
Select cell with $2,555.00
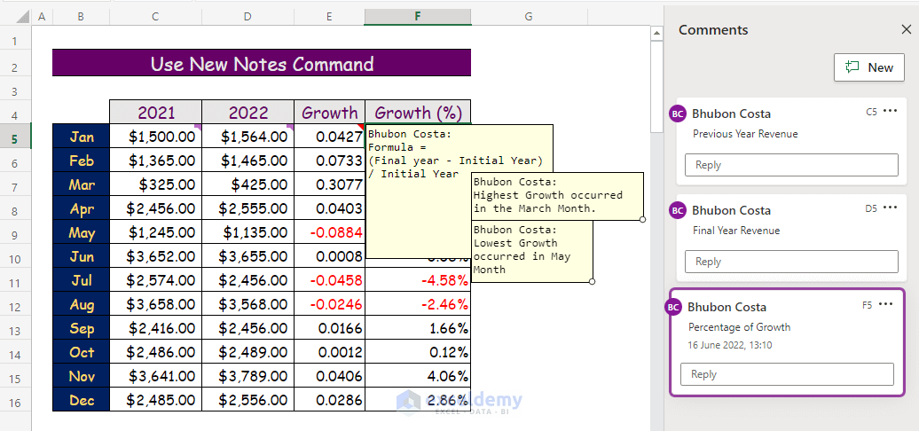tap(247, 208)
